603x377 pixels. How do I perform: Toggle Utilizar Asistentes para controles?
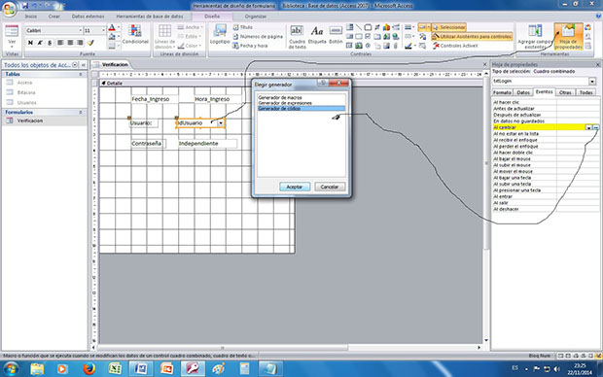[472, 37]
